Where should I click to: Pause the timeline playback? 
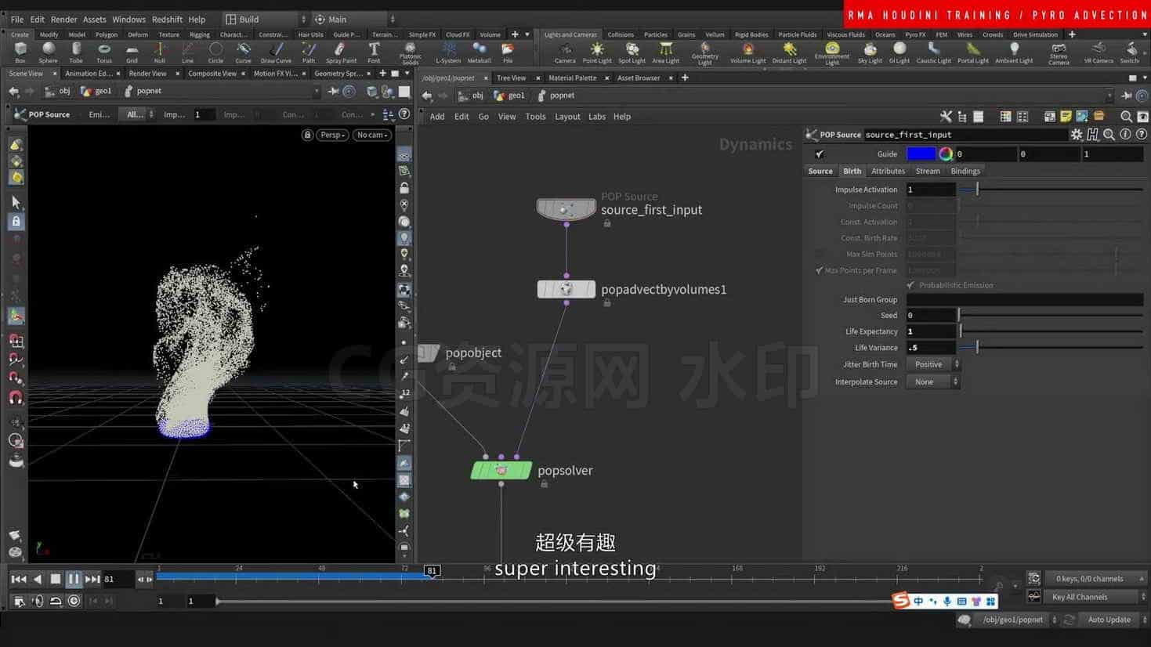click(74, 579)
